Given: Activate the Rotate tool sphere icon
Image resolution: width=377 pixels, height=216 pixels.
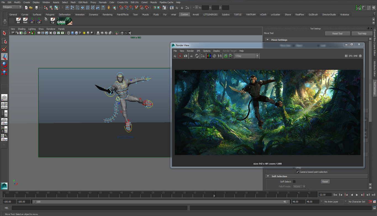Looking at the screenshot, I should [x=4, y=64].
